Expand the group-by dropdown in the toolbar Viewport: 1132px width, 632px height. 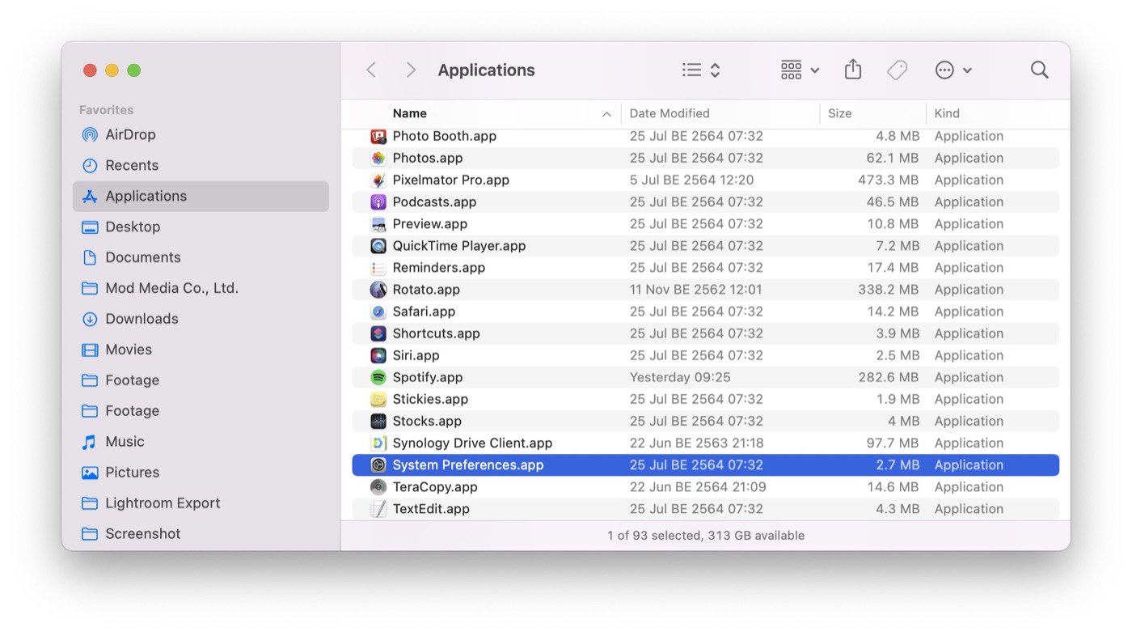(799, 70)
